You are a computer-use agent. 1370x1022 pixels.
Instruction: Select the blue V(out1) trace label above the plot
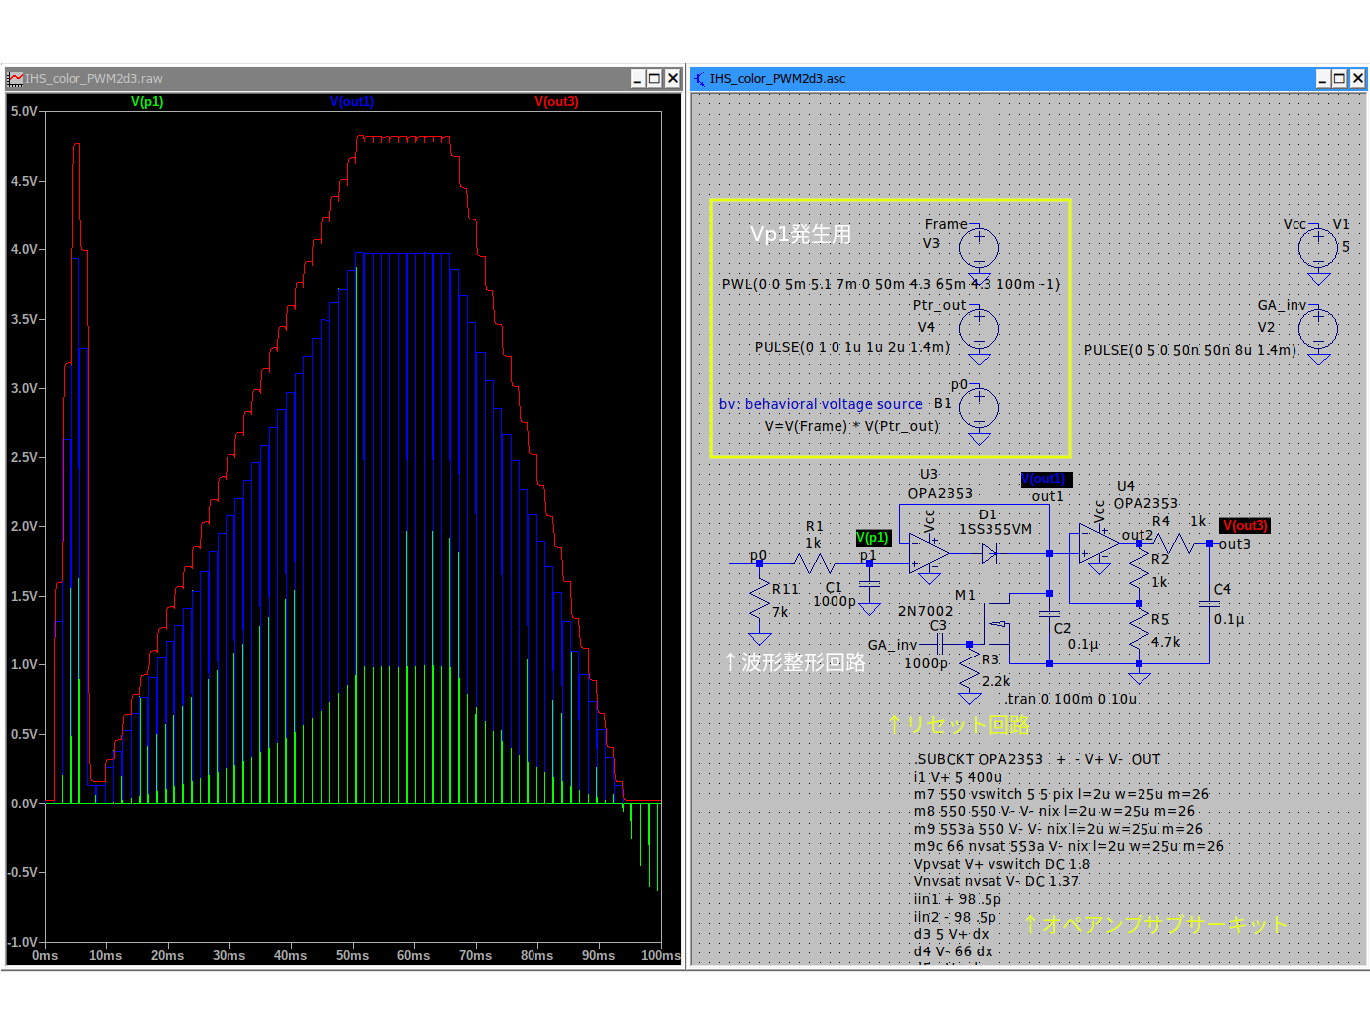(x=352, y=102)
